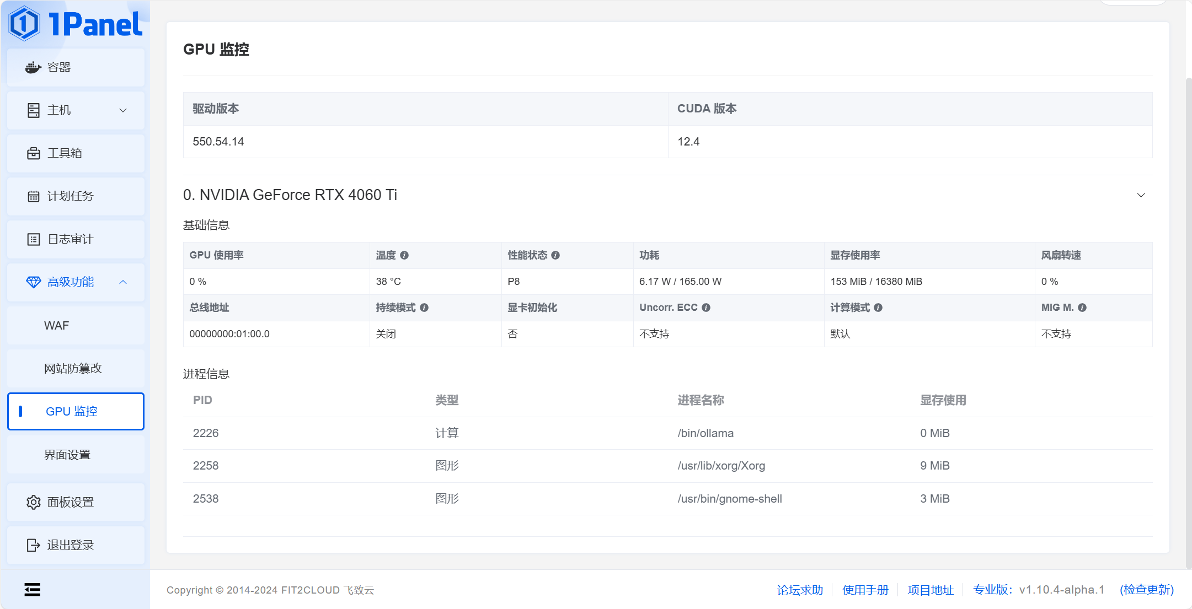The height and width of the screenshot is (609, 1192).
Task: Click the info icon next to 性能状态
Action: click(555, 255)
